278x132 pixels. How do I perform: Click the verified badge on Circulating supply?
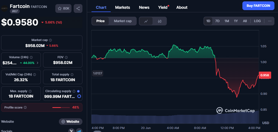[78, 91]
